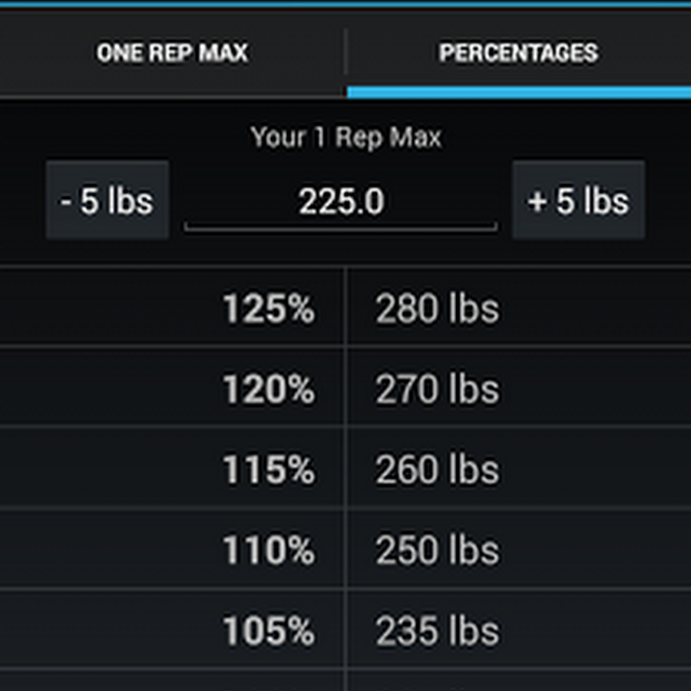Select the 115% percentage label
The width and height of the screenshot is (691, 691).
268,470
